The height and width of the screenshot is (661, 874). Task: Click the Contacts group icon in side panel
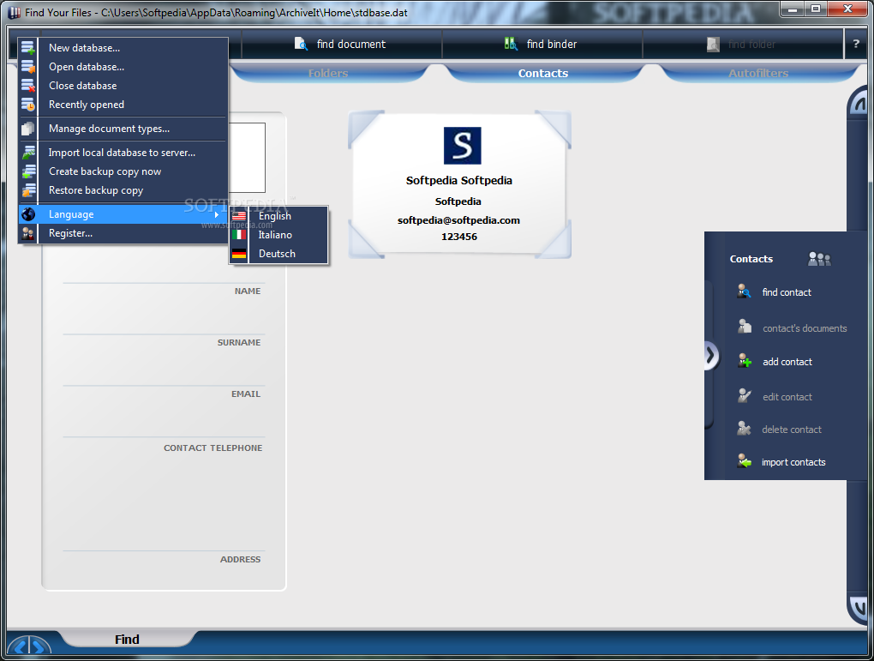(x=819, y=259)
